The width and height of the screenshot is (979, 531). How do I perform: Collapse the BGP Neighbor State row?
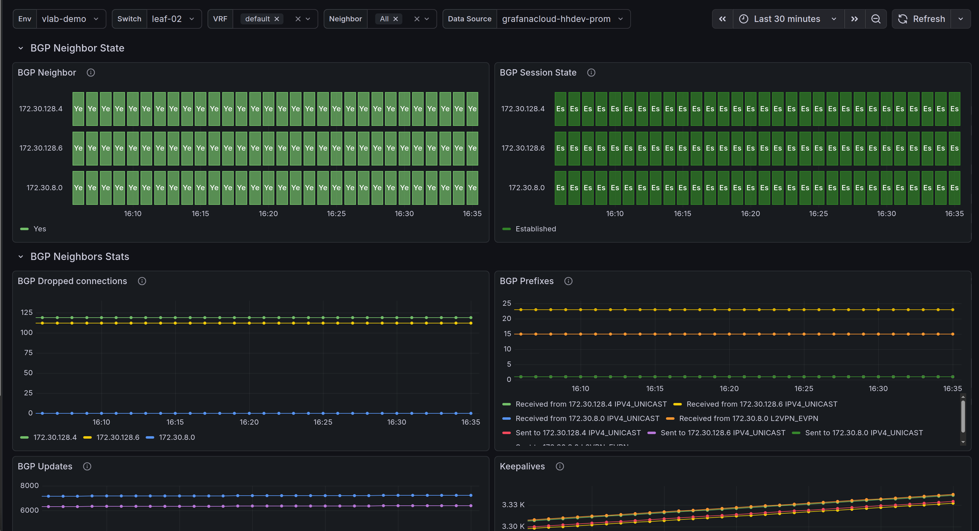(x=21, y=48)
